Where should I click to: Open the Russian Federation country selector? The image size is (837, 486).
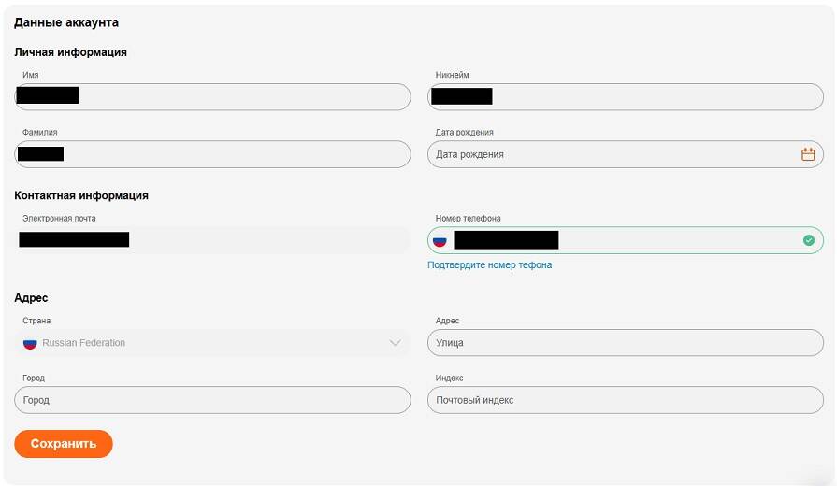[212, 343]
